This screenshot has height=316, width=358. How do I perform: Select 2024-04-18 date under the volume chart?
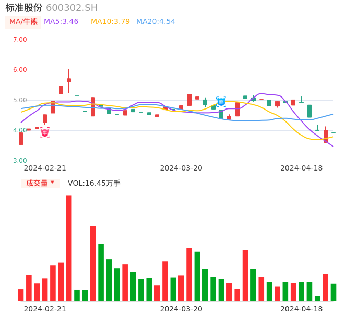tap(301, 309)
